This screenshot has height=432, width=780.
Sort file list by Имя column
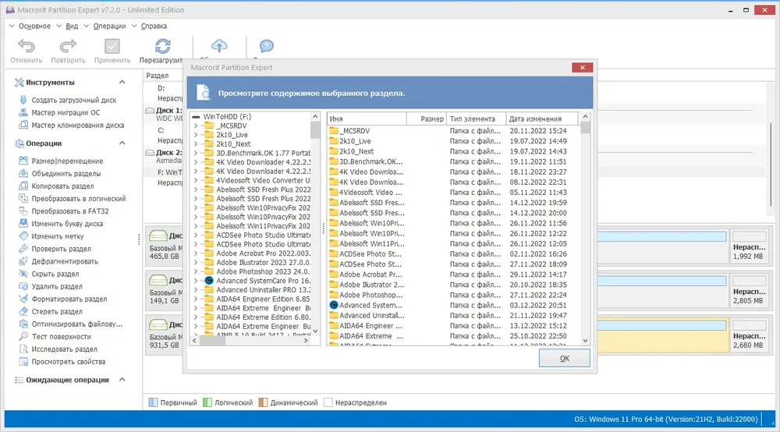point(367,119)
